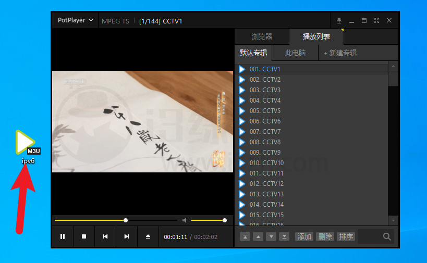Click the [1/144] CCTV1 title text
The height and width of the screenshot is (263, 427).
[161, 21]
